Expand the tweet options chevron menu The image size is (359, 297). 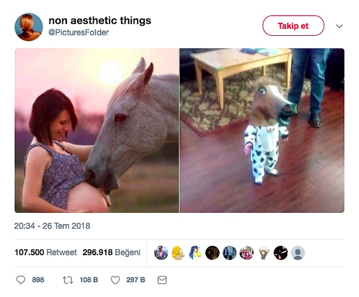tap(339, 26)
